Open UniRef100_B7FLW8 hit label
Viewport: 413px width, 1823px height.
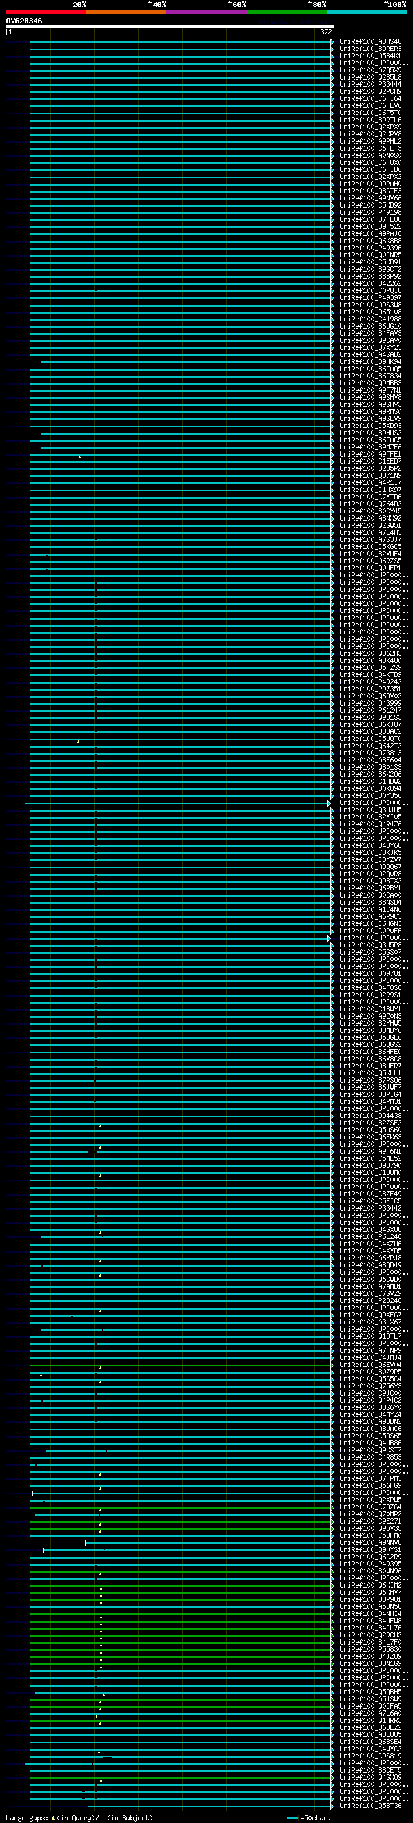[370, 219]
